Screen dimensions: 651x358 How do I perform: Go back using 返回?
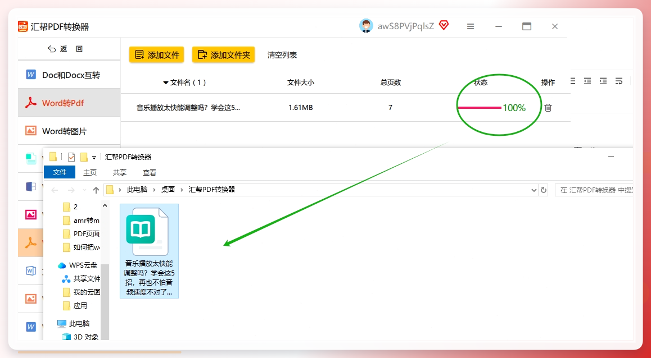(x=66, y=49)
